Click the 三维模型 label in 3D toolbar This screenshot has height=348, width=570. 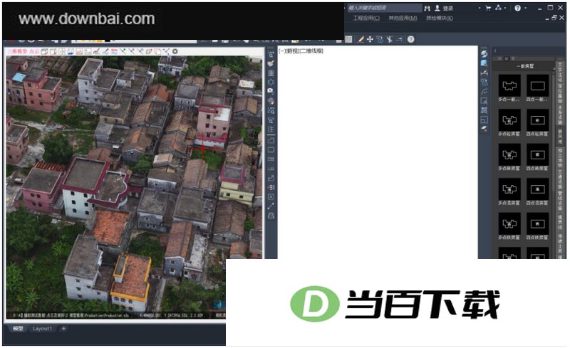(17, 51)
